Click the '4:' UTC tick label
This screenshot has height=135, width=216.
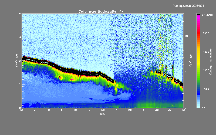(49, 110)
